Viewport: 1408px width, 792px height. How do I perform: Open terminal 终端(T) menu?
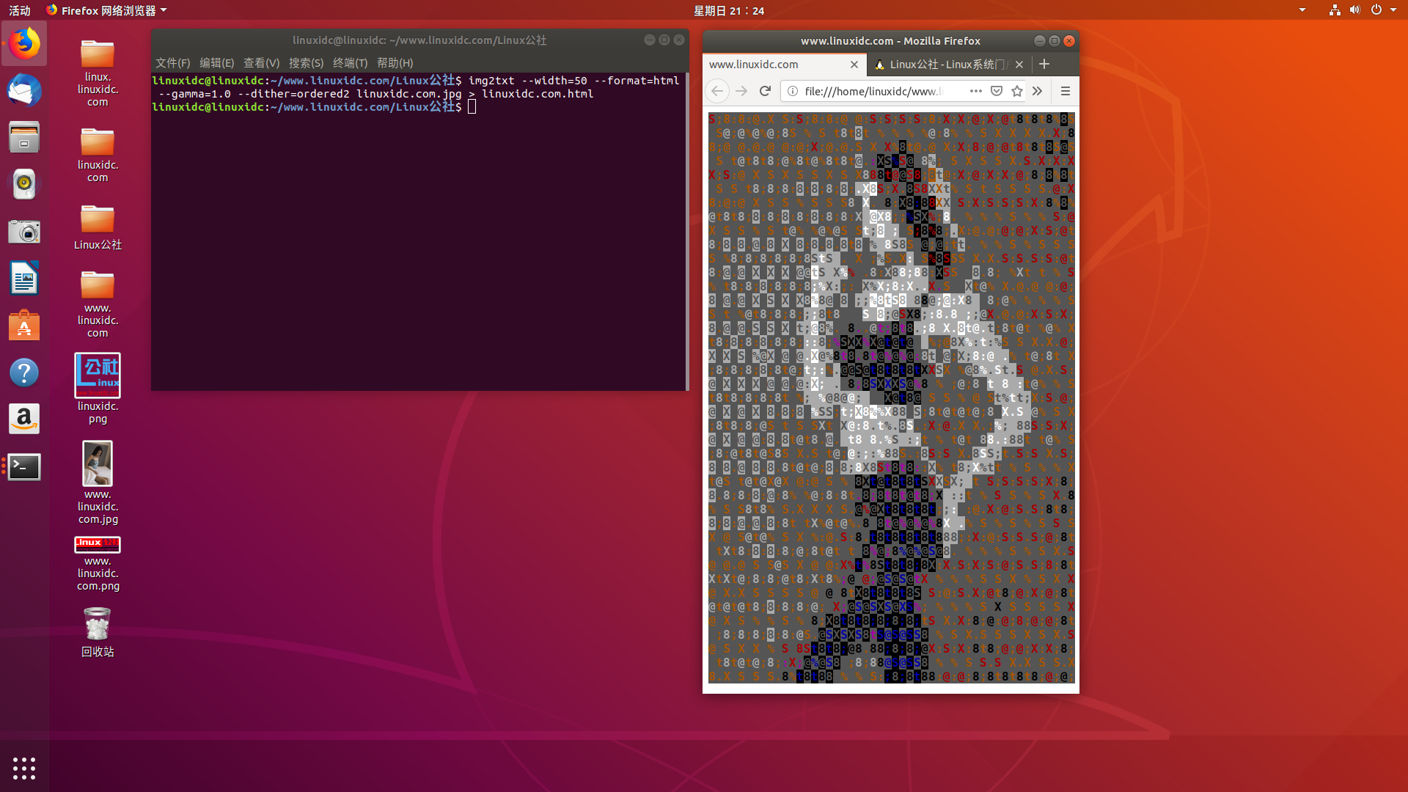point(351,63)
